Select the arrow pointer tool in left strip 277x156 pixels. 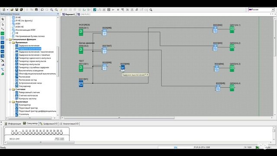[3, 24]
